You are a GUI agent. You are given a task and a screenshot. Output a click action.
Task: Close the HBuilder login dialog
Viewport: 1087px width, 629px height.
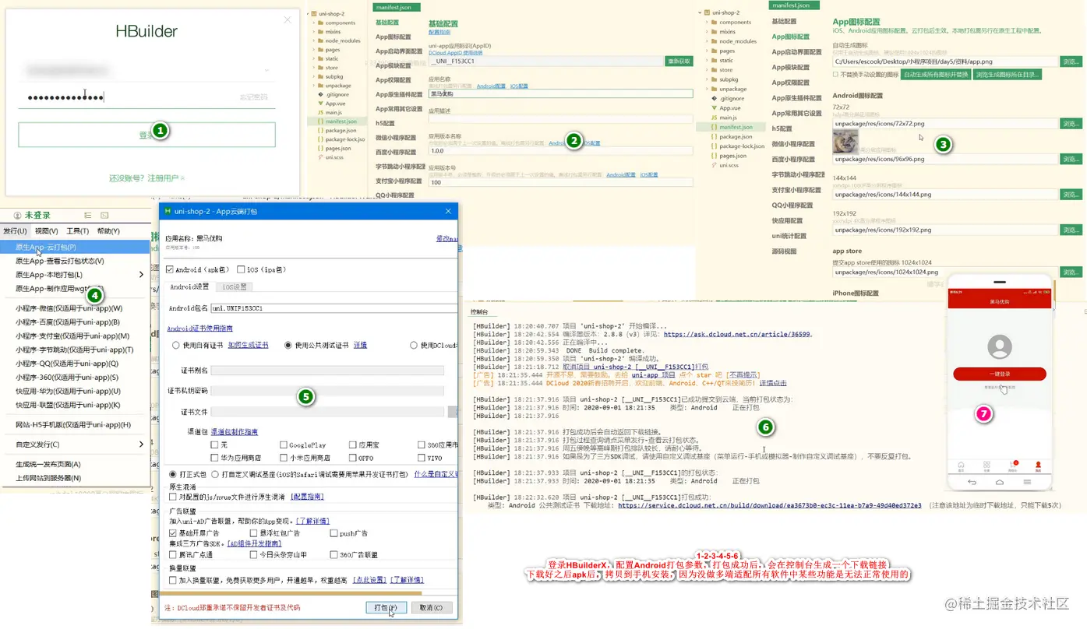point(288,19)
